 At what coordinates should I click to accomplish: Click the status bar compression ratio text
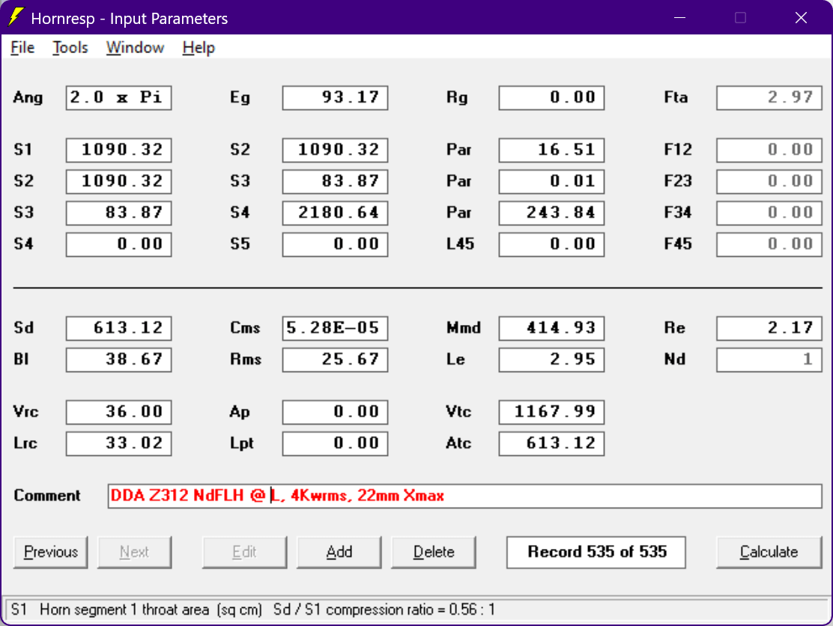click(x=384, y=610)
